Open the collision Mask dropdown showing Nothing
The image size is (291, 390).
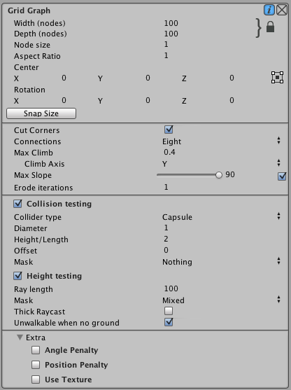point(221,262)
